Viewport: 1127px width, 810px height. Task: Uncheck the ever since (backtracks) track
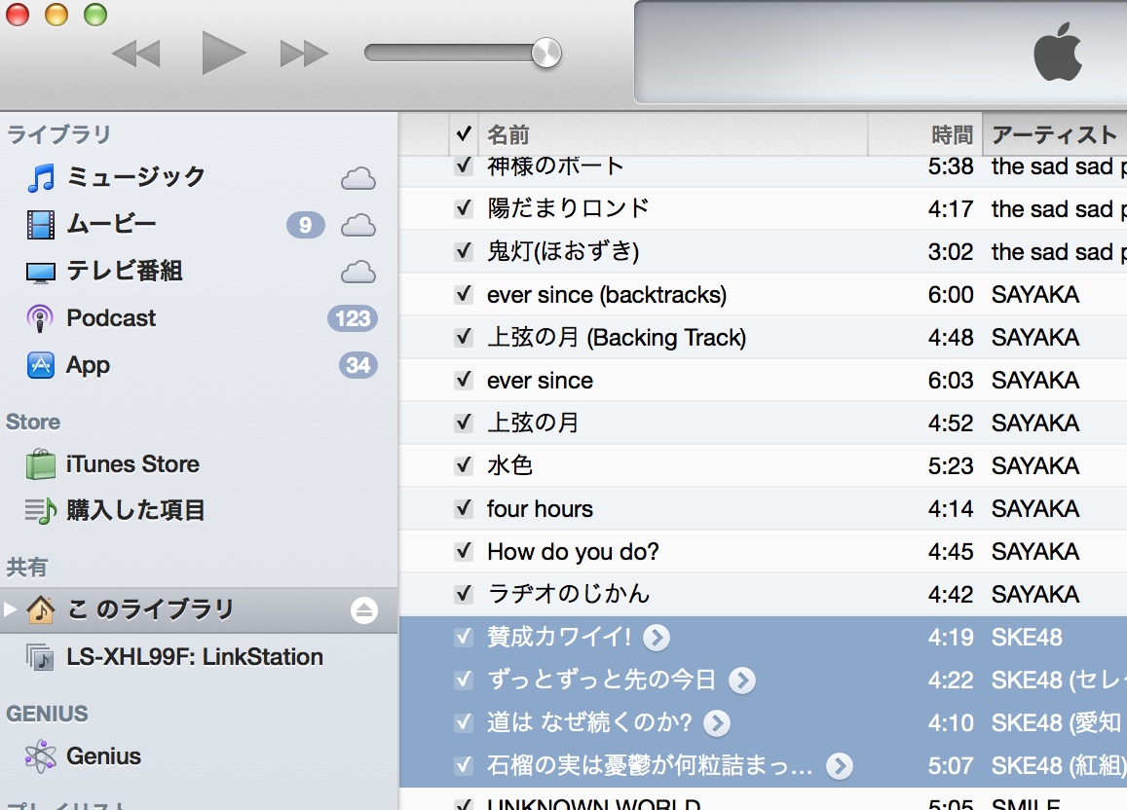pyautogui.click(x=464, y=294)
